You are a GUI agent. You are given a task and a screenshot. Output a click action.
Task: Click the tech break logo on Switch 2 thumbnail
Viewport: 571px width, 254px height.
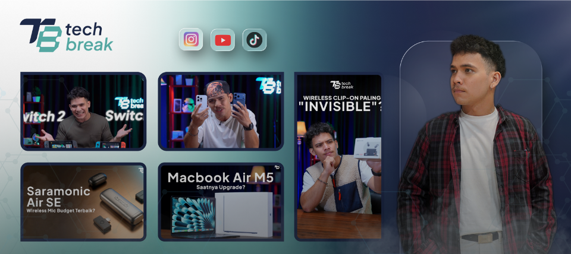(x=129, y=103)
